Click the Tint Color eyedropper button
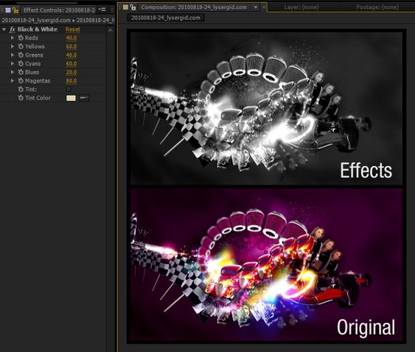The width and height of the screenshot is (415, 352). coord(84,98)
